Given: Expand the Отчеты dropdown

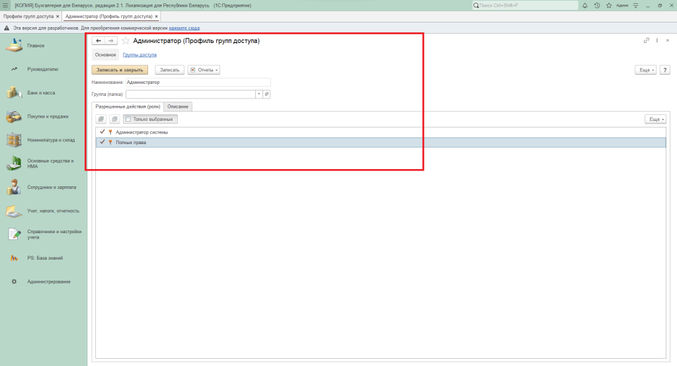Looking at the screenshot, I should coord(204,69).
